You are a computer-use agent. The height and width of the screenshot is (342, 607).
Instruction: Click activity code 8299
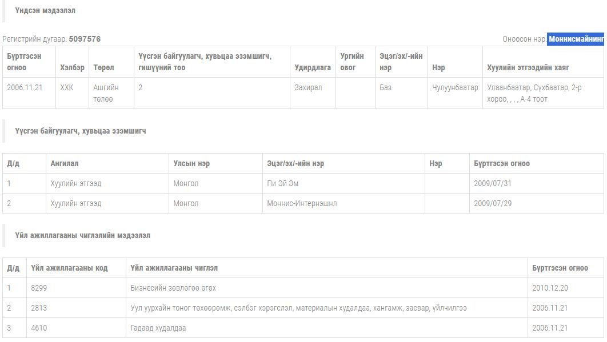coord(39,288)
